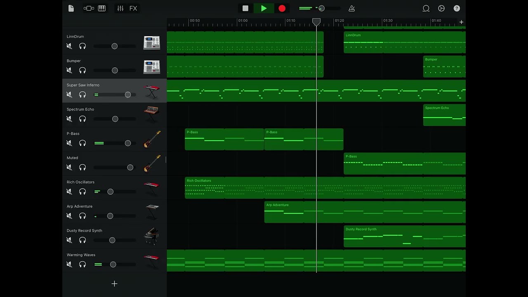Solo the Dusty Record Synth track
The image size is (528, 297).
[x=82, y=240]
